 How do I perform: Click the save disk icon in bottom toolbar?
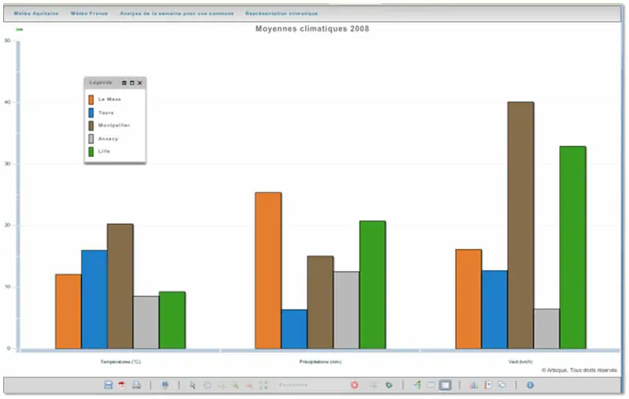tap(109, 385)
